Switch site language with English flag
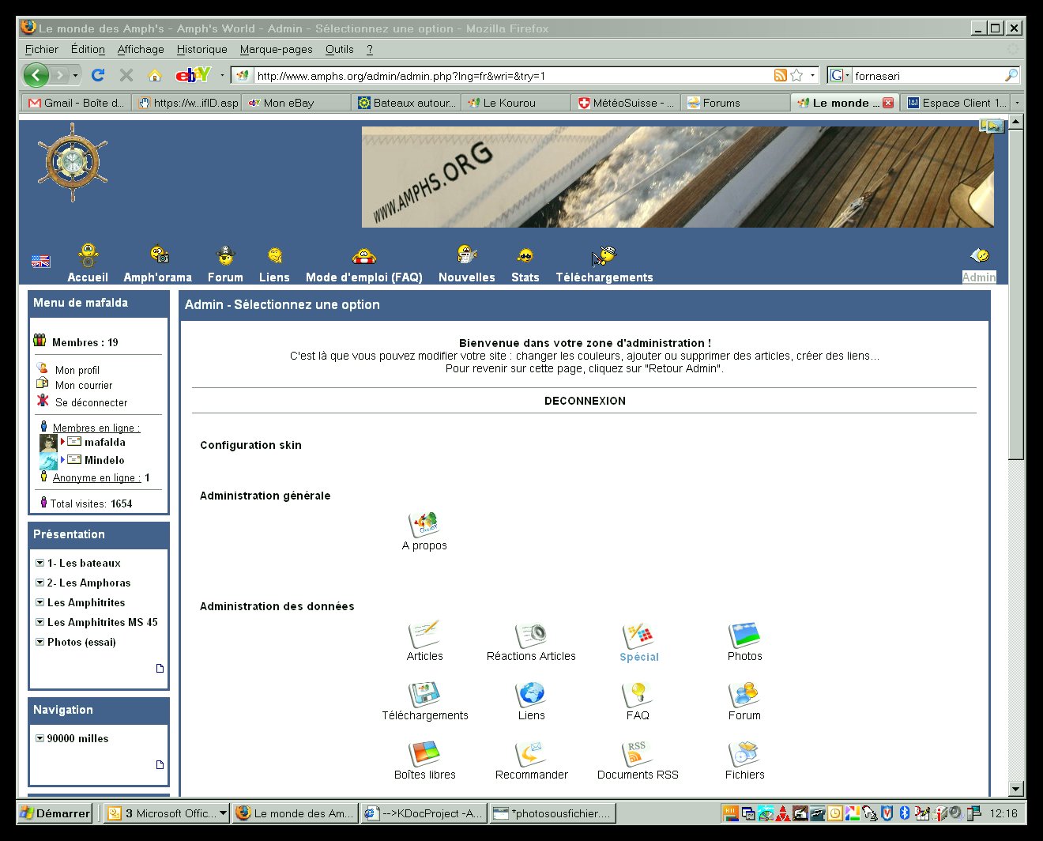Image resolution: width=1043 pixels, height=841 pixels. tap(40, 262)
